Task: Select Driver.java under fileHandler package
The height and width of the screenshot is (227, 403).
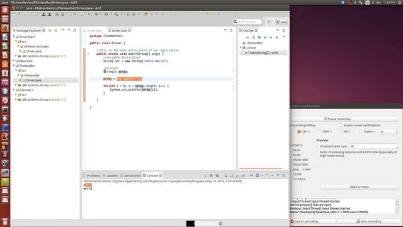Action: tap(33, 80)
